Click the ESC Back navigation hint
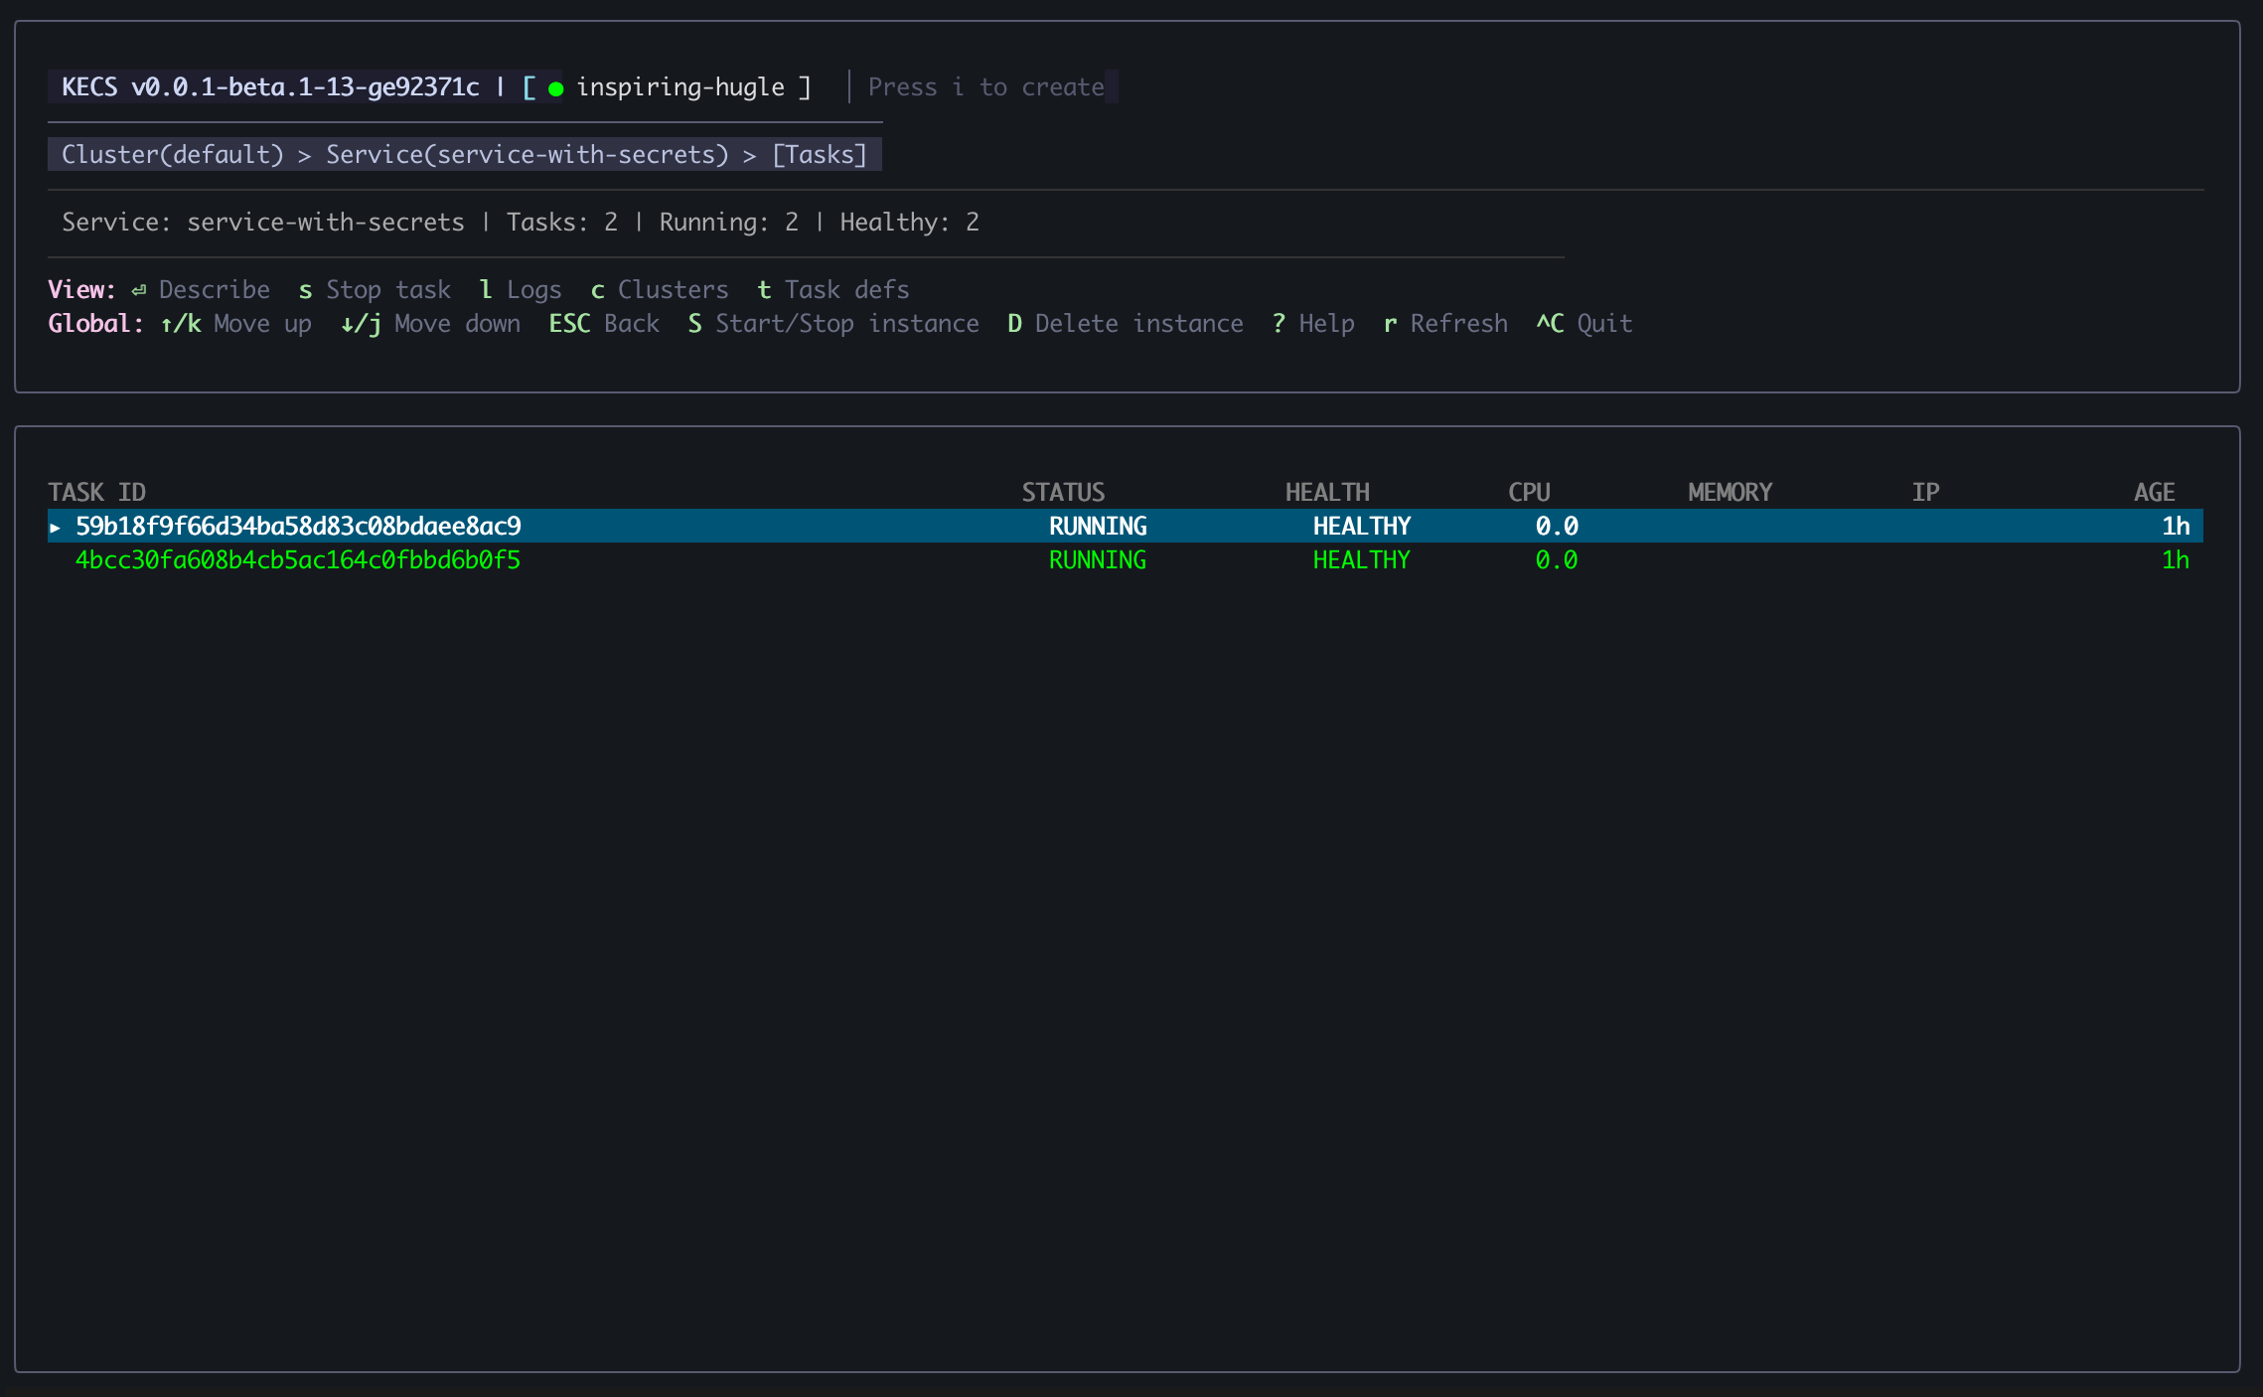 tap(608, 323)
